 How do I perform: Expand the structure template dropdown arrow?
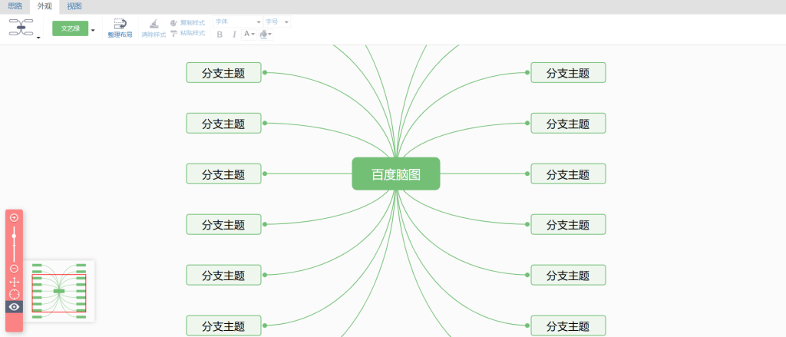point(38,37)
